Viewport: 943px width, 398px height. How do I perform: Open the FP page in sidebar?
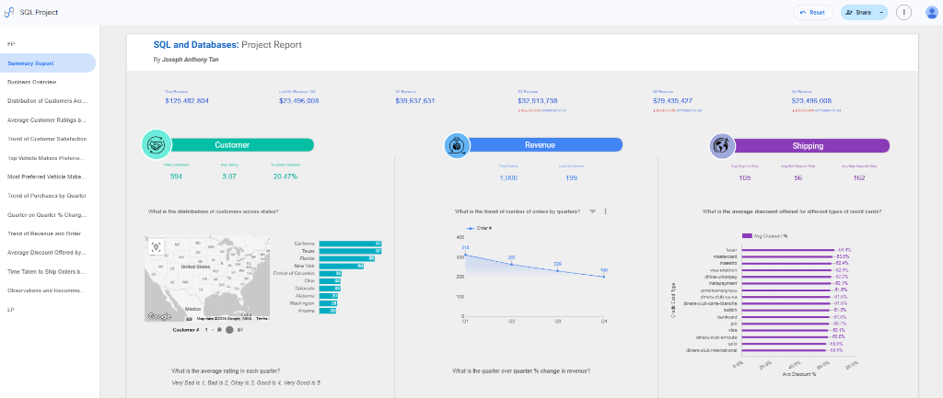click(x=48, y=44)
